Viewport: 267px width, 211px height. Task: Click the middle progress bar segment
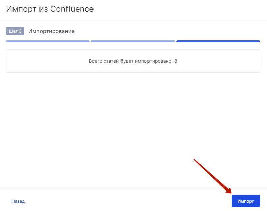coord(133,41)
